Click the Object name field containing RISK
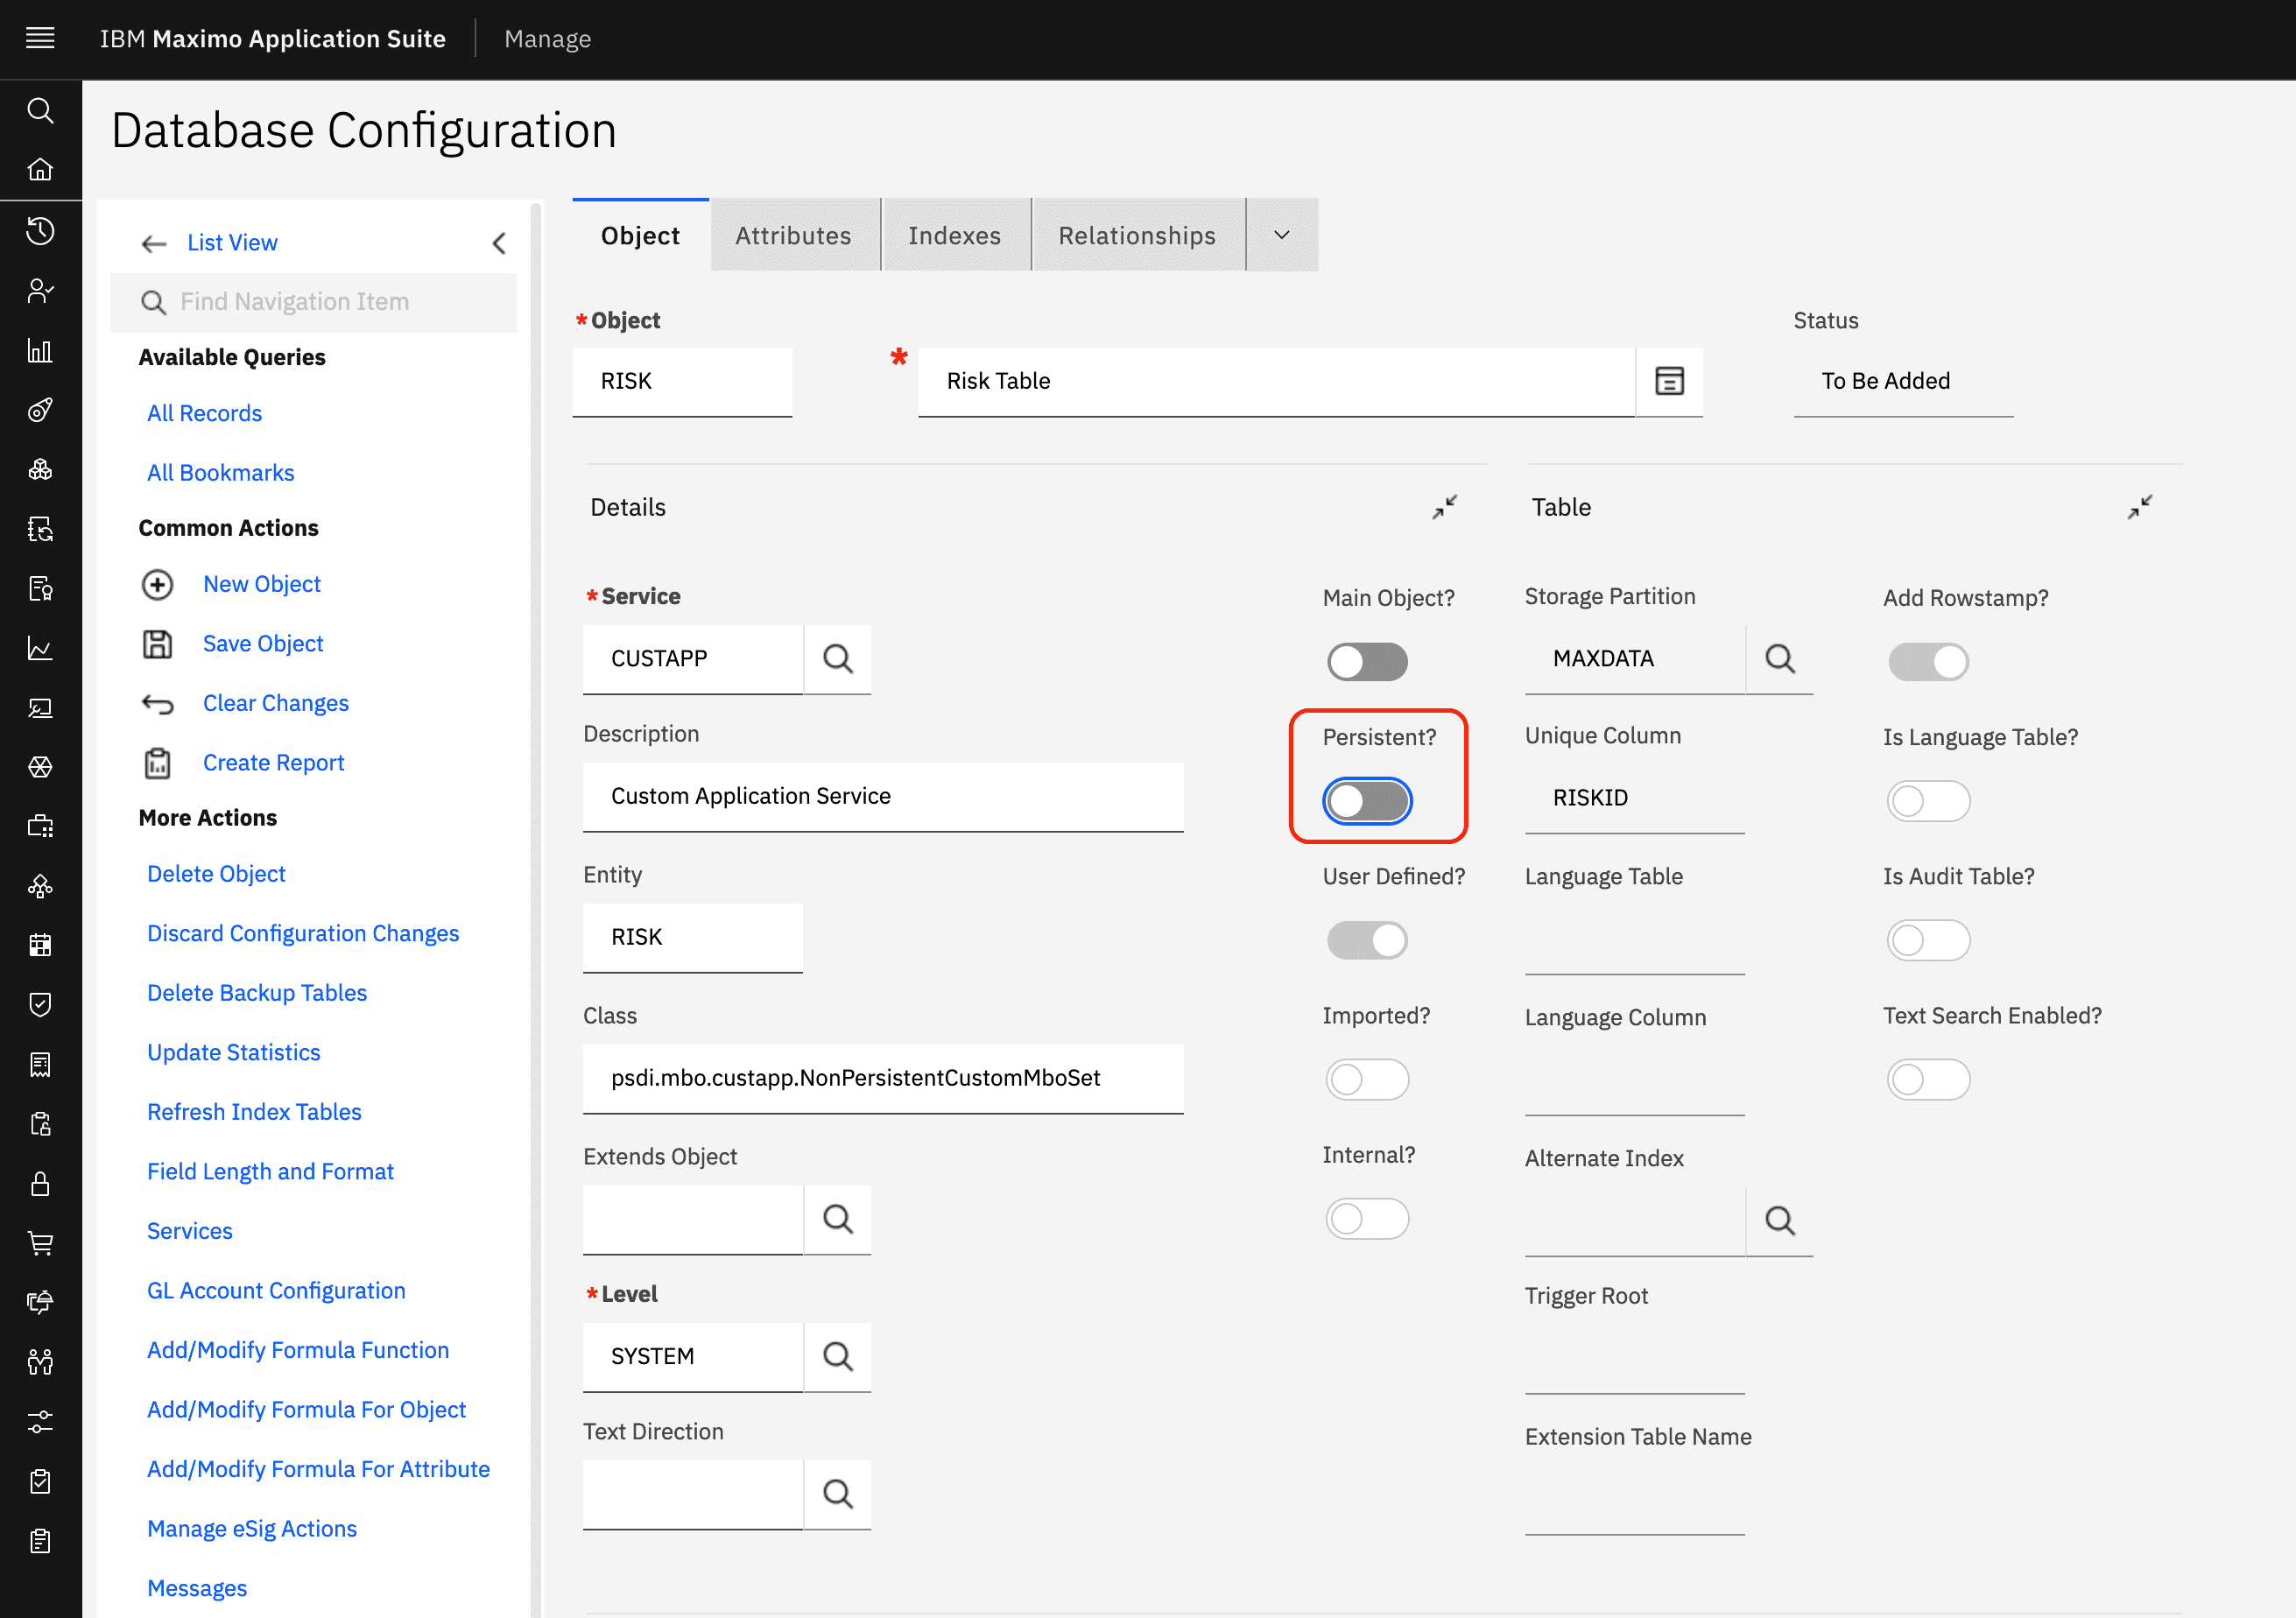The height and width of the screenshot is (1618, 2296). [682, 381]
